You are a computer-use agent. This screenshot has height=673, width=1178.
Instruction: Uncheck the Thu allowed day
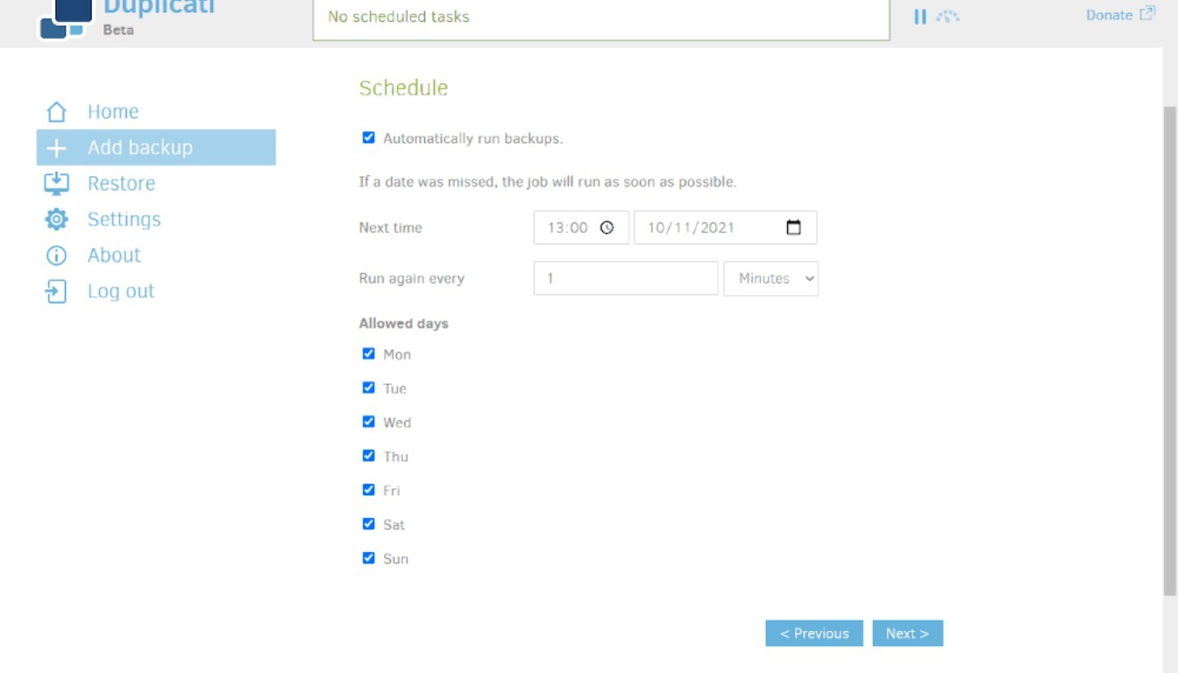pos(368,456)
